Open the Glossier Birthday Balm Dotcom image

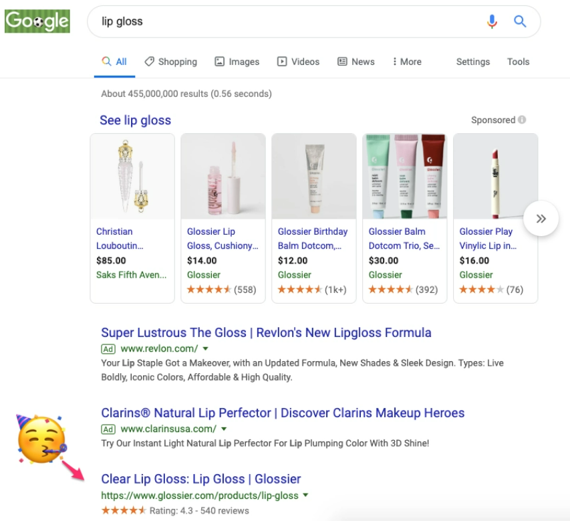(x=314, y=177)
